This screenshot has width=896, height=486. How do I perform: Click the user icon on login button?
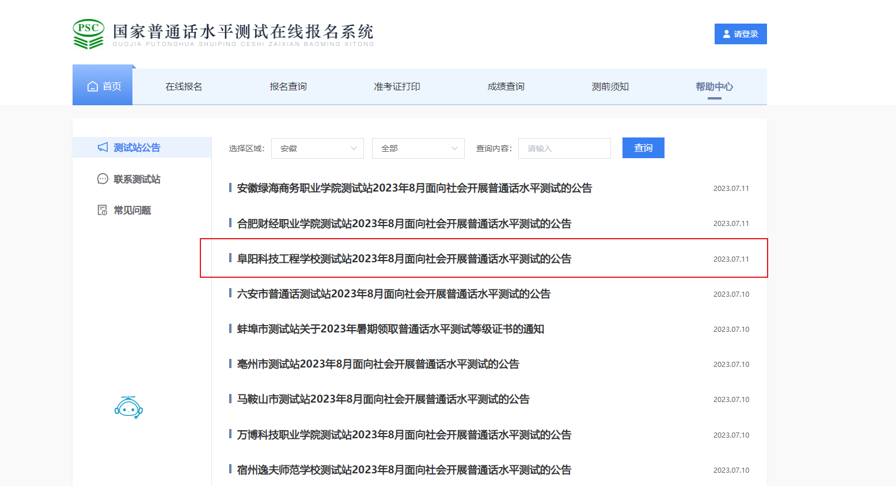pos(727,34)
